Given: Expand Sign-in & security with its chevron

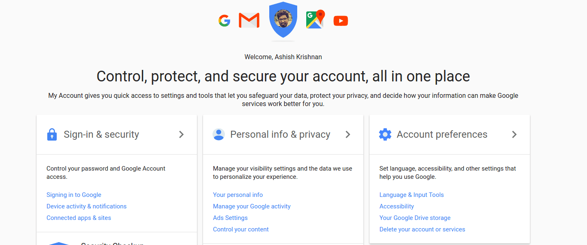Looking at the screenshot, I should click(x=181, y=134).
